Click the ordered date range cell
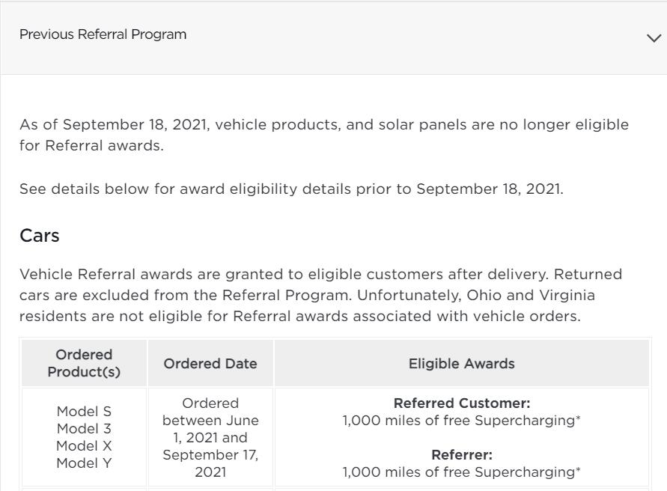Screen dimensions: 667x491 210,437
